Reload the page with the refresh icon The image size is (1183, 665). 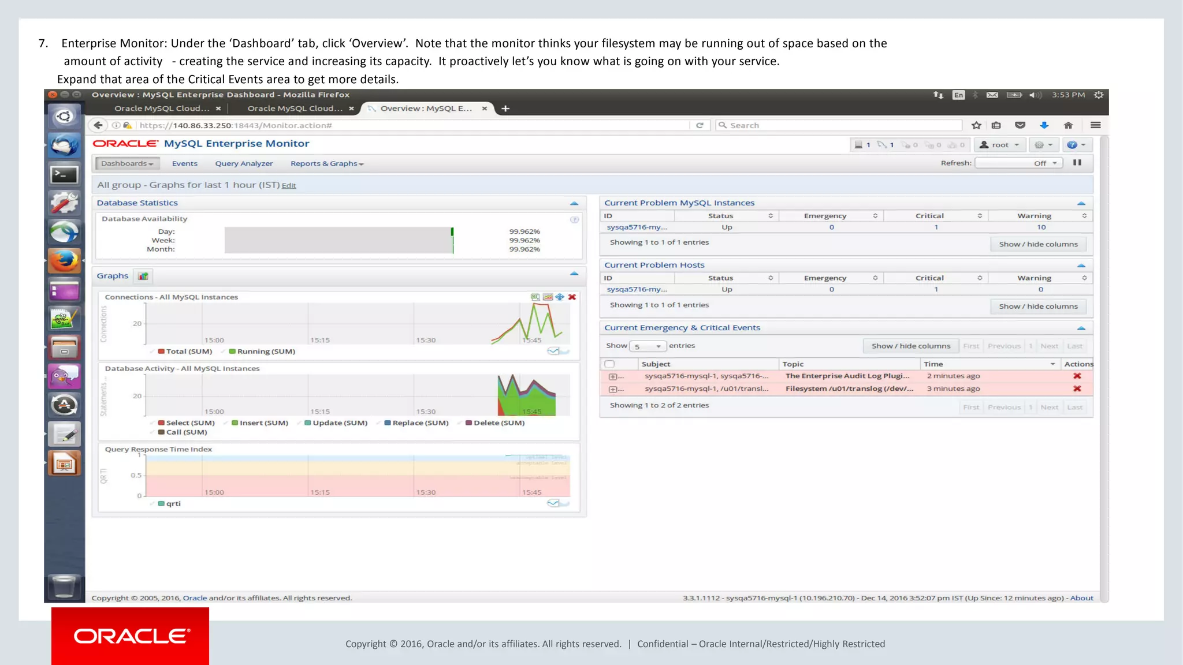pos(700,125)
